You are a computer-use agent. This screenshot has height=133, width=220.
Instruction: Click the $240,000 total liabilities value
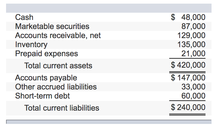188,108
